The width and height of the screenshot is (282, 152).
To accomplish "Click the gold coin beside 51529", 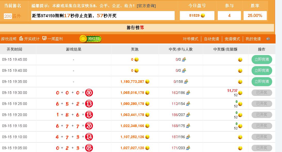I will point(203,15).
